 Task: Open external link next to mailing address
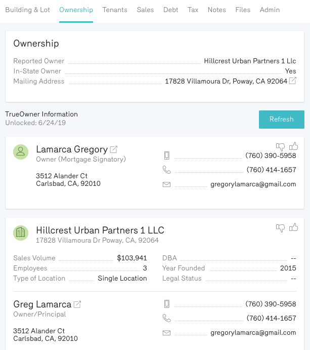point(293,81)
